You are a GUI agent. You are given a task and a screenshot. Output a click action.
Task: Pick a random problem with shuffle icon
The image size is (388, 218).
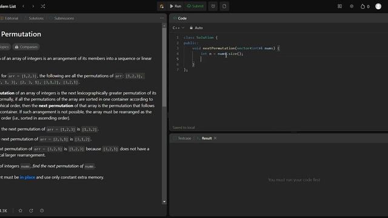(x=43, y=6)
